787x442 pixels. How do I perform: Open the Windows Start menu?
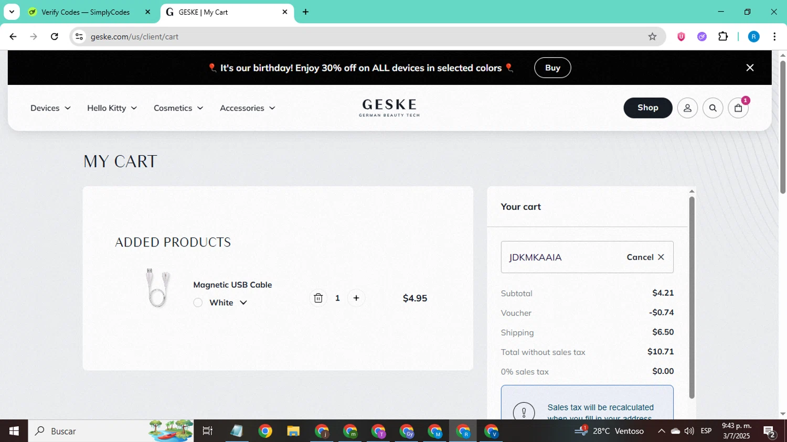pos(14,431)
